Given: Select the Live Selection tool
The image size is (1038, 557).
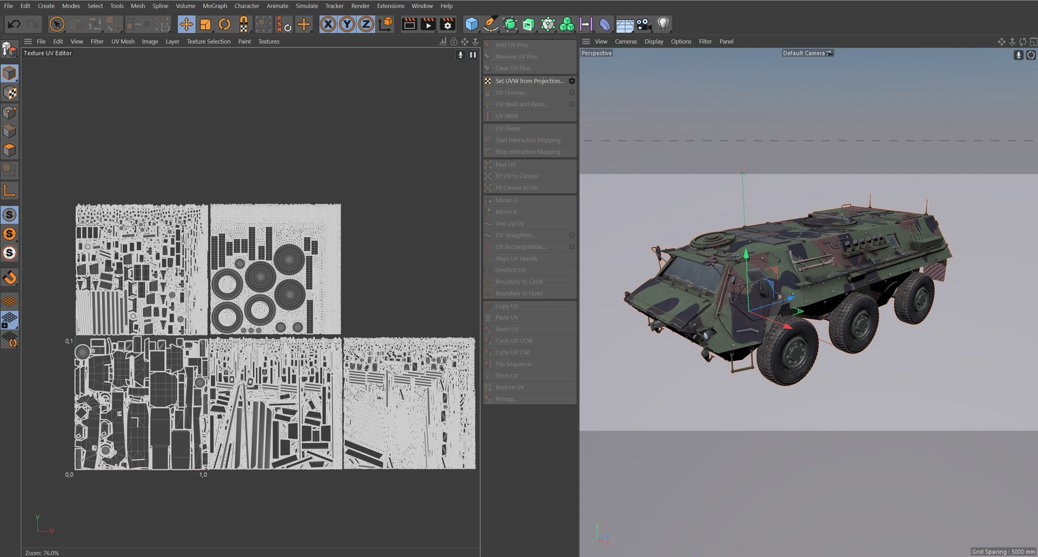Looking at the screenshot, I should 57,24.
